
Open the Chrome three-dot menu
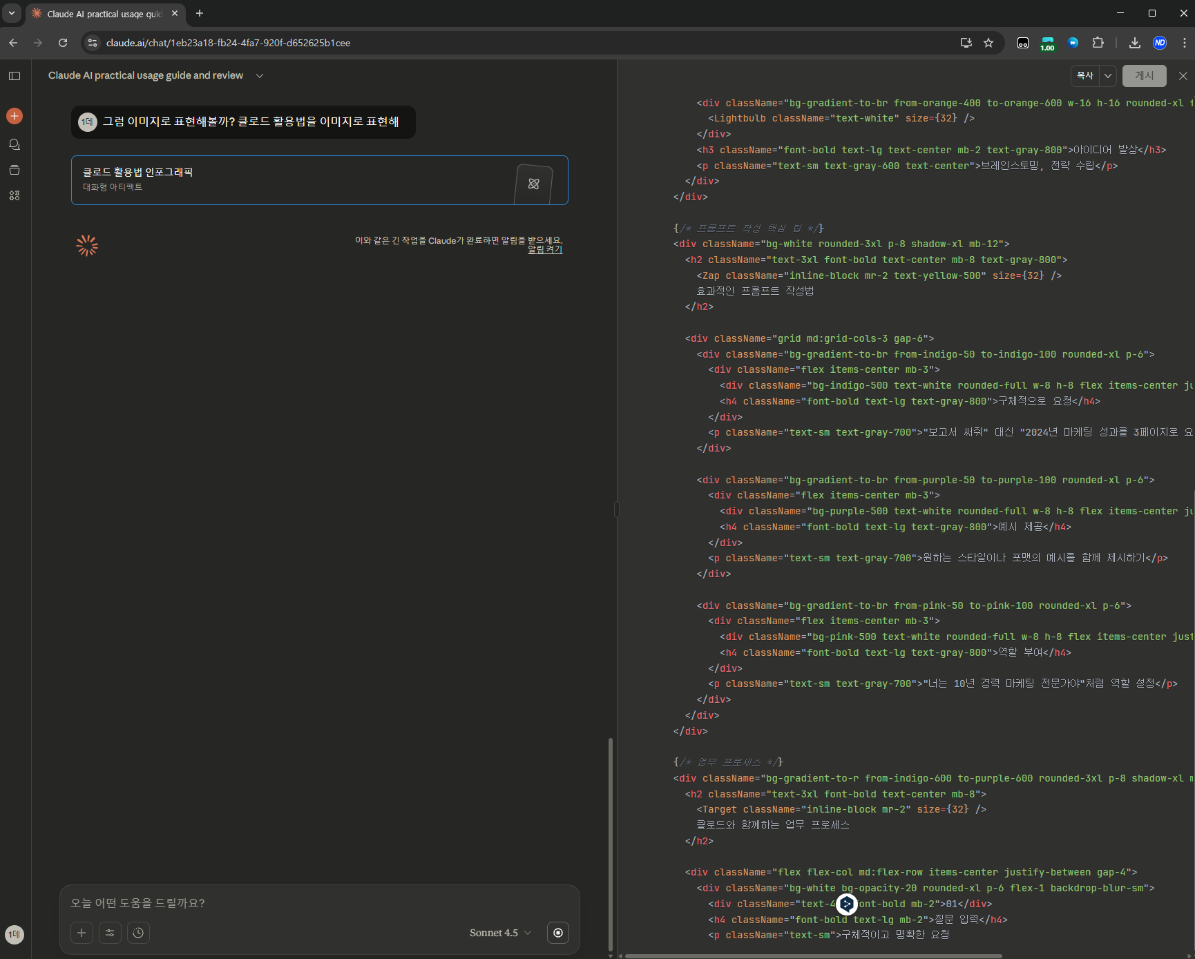click(x=1184, y=43)
